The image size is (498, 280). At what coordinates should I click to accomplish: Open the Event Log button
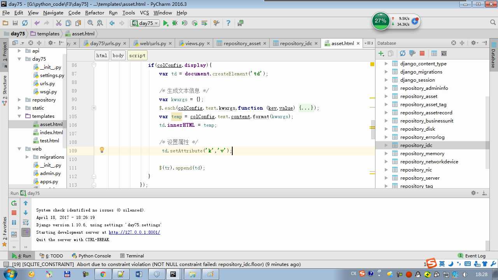click(x=472, y=256)
